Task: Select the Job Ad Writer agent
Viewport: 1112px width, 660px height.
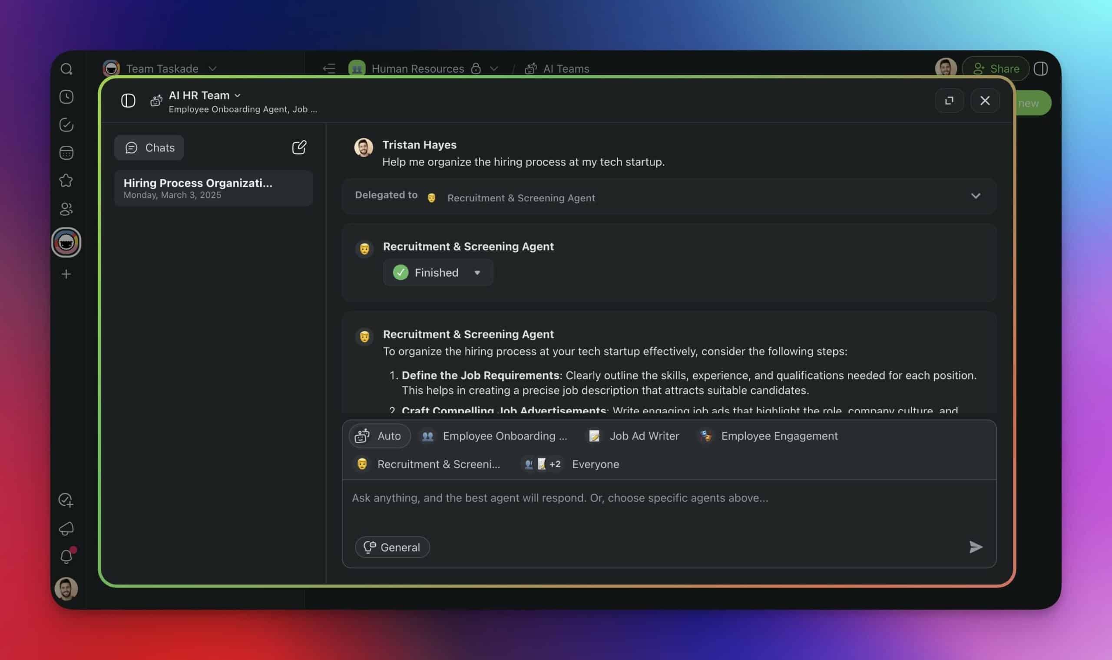Action: (x=633, y=436)
